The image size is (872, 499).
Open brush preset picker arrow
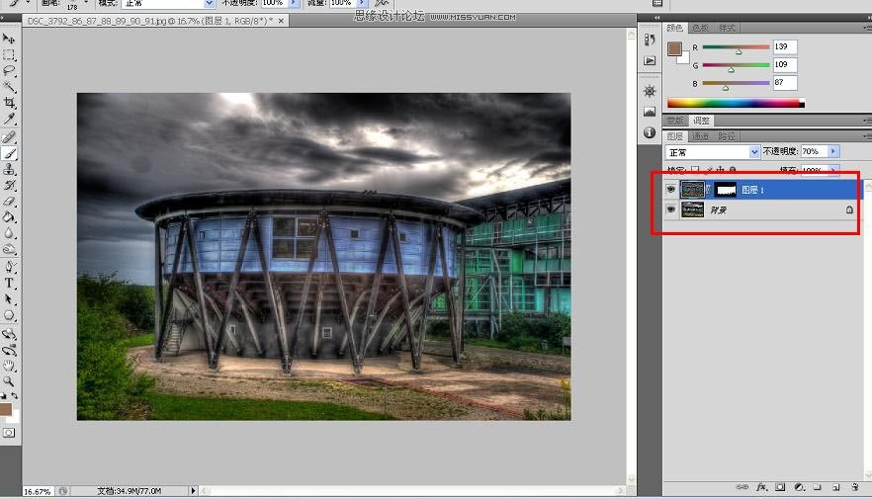pyautogui.click(x=86, y=3)
